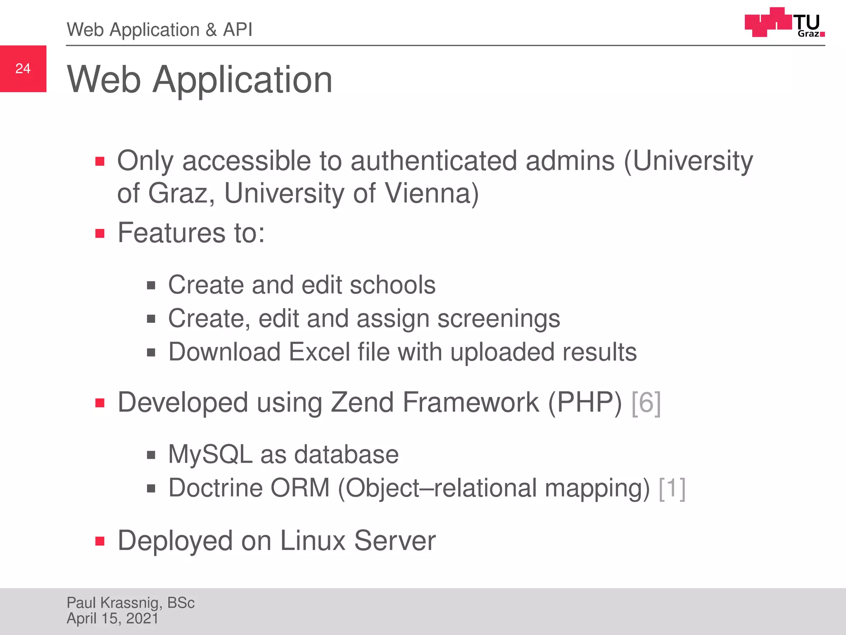Click the slide number 24 box

point(23,69)
